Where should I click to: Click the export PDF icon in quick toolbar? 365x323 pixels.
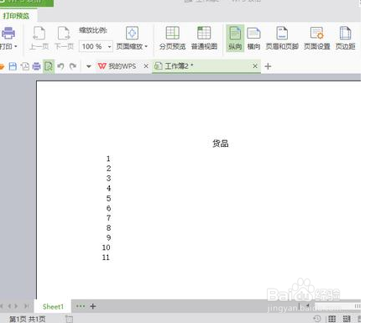(x=25, y=66)
